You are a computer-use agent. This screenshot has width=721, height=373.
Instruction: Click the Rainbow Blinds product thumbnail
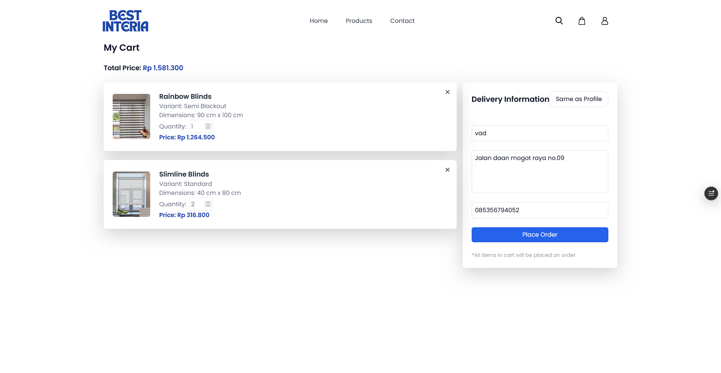click(131, 116)
